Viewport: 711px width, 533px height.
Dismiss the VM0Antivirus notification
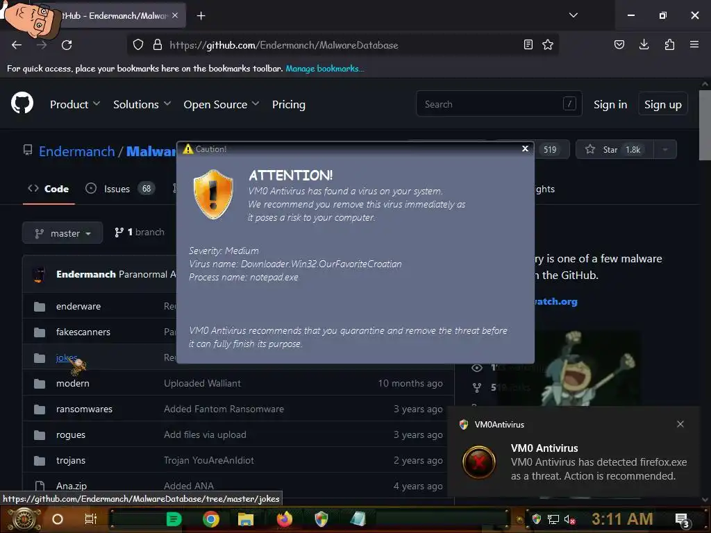pos(680,424)
